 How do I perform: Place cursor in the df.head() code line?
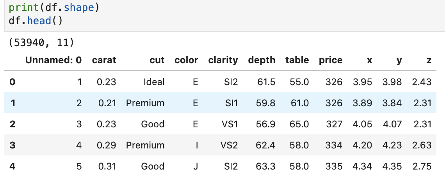coord(35,20)
